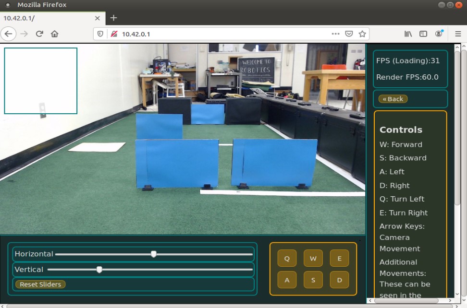Open the Firefox hamburger menu

pyautogui.click(x=458, y=34)
